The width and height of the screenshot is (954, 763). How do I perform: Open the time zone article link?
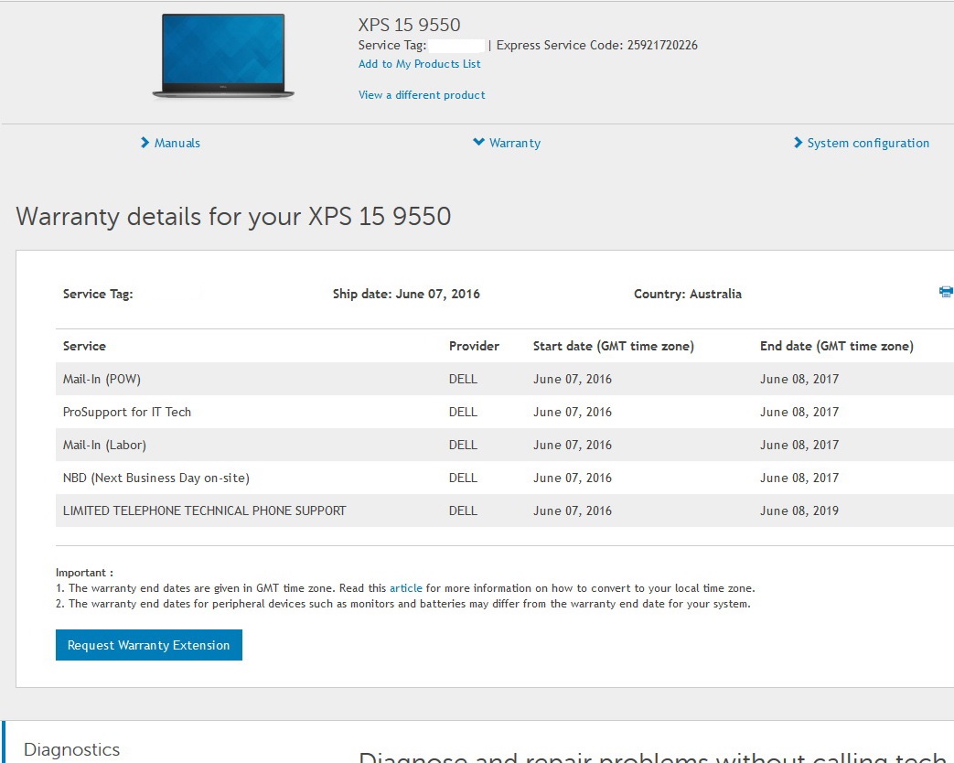pyautogui.click(x=406, y=588)
